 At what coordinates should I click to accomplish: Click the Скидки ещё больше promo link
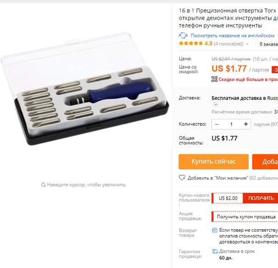[248, 79]
